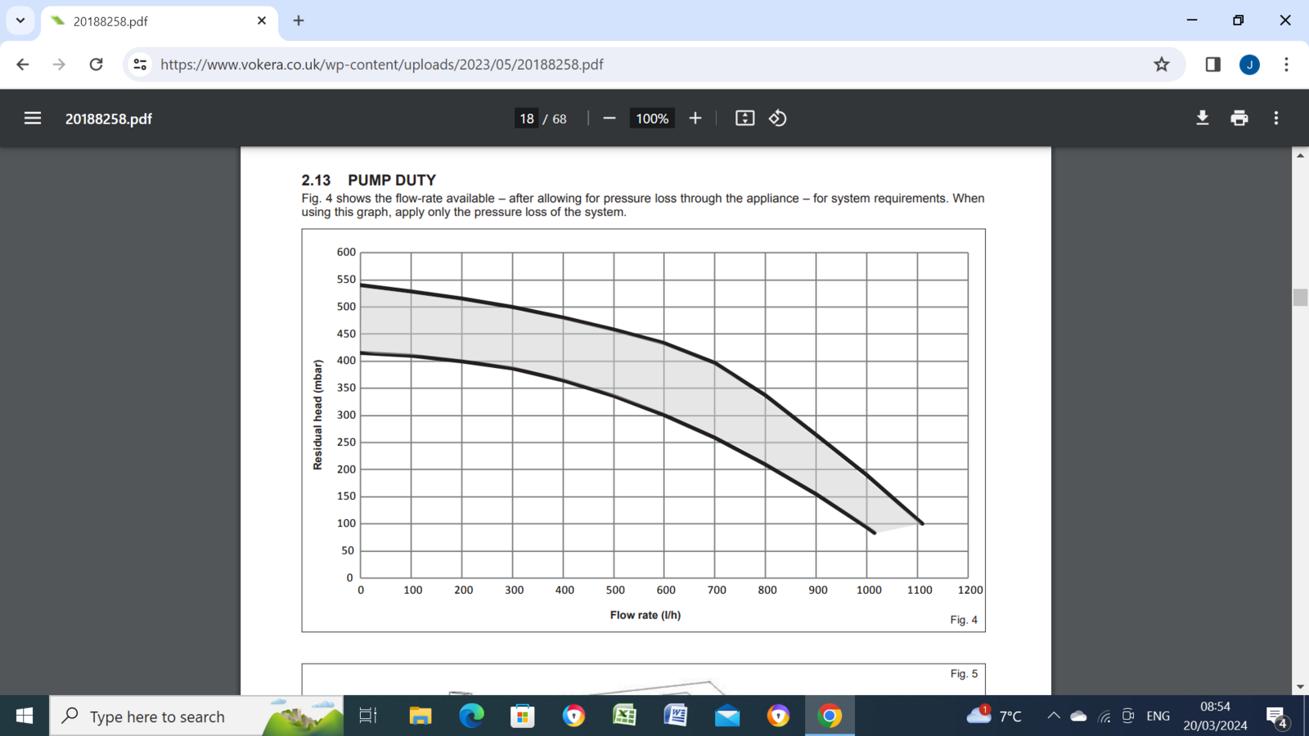Print the 20188258.pdf document
This screenshot has height=736, width=1309.
(x=1238, y=118)
